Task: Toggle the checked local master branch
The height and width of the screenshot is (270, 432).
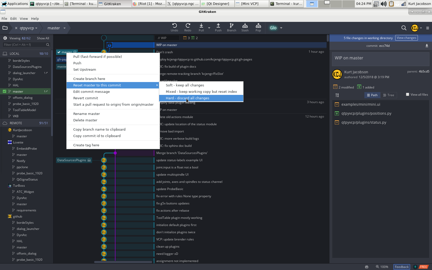Action: point(4,91)
